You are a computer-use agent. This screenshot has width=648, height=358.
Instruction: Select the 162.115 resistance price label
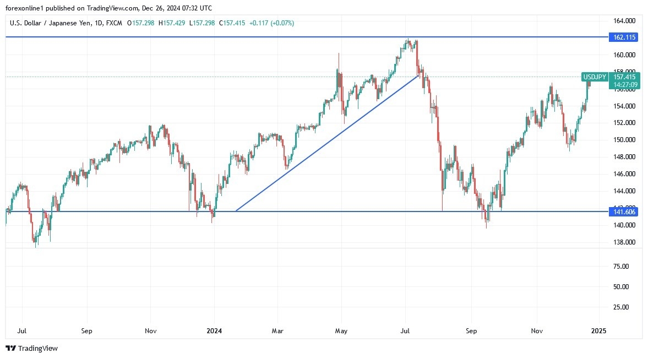tap(623, 37)
